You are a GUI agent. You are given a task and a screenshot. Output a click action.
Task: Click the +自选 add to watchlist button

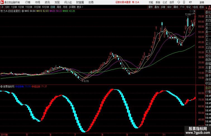(195, 7)
